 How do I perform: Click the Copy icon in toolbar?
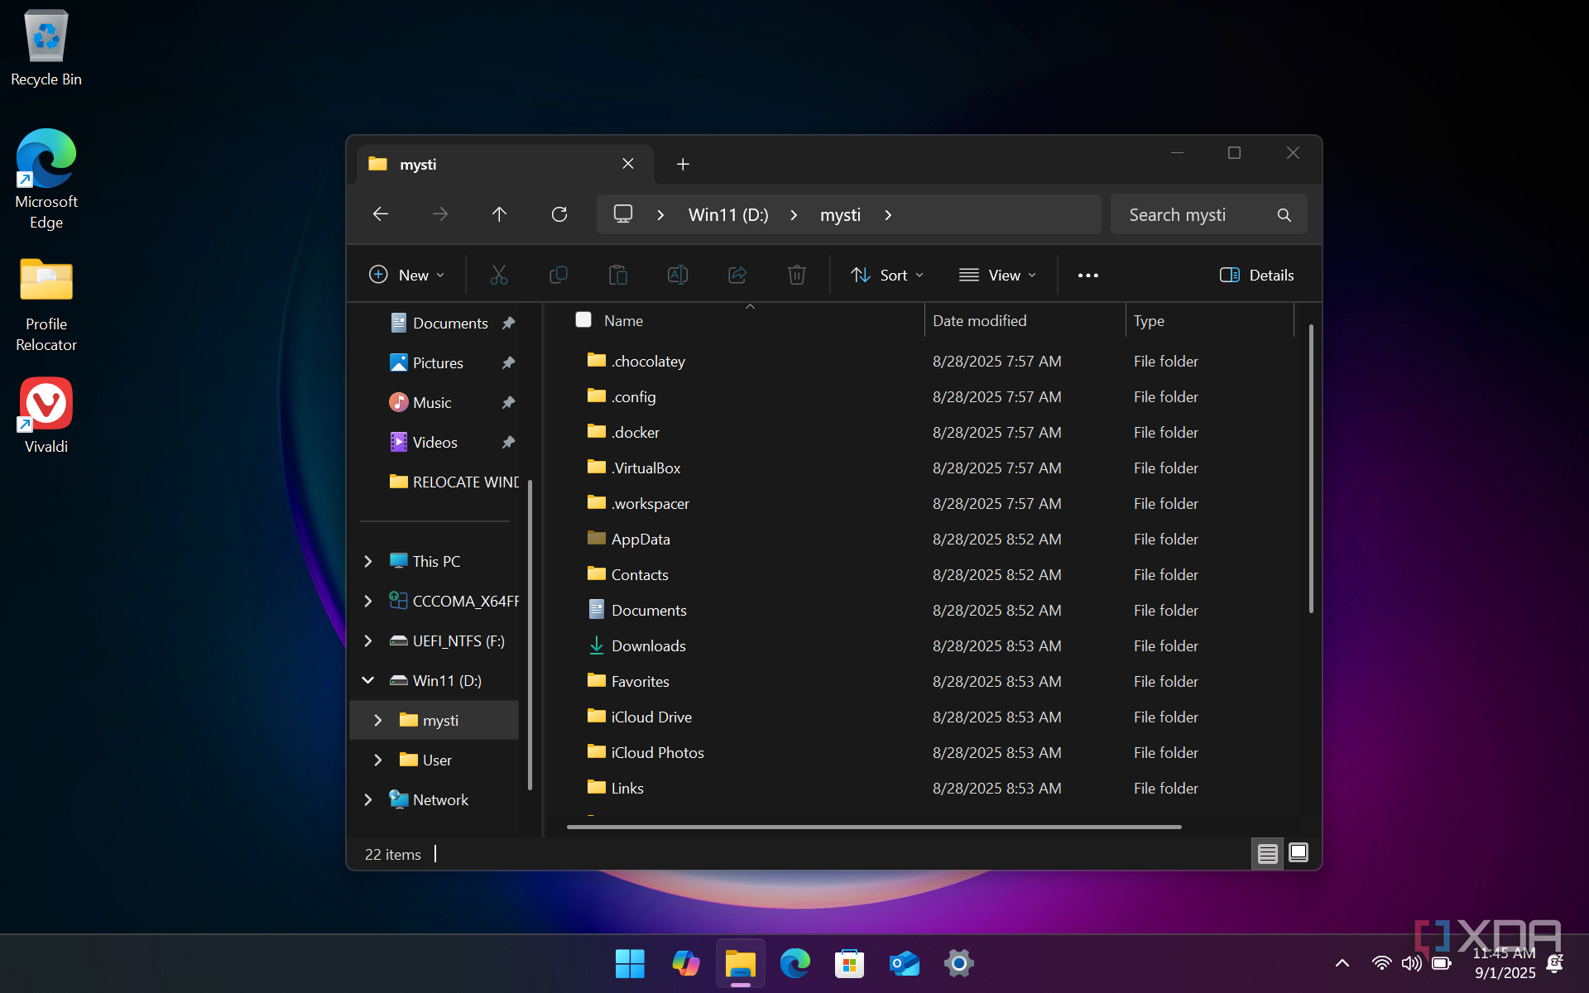click(559, 275)
